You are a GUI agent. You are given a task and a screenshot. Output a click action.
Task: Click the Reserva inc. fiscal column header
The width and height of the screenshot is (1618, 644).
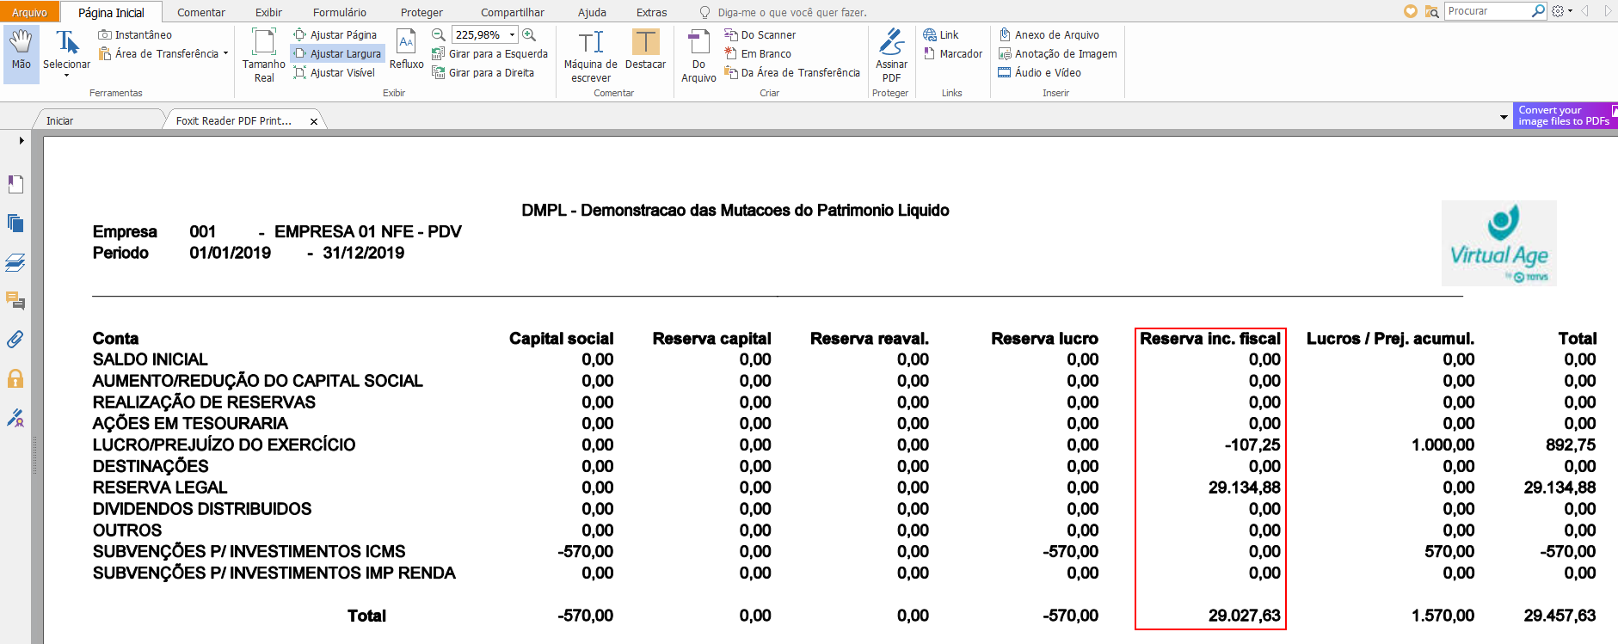[x=1210, y=339]
